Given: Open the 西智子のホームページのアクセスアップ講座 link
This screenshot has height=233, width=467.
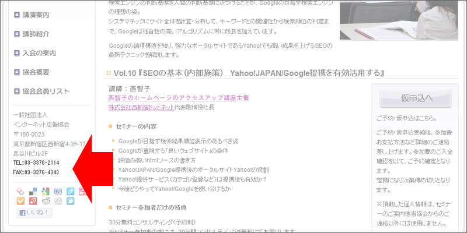Looking at the screenshot, I should [179, 97].
